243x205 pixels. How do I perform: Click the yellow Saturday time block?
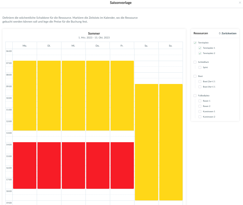click(146, 141)
